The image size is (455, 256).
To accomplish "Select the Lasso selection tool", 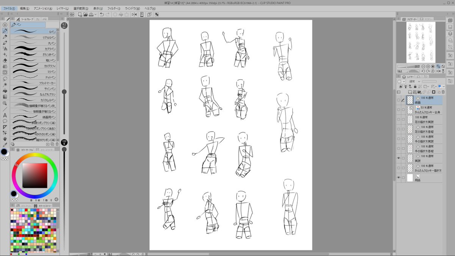I will 5,79.
